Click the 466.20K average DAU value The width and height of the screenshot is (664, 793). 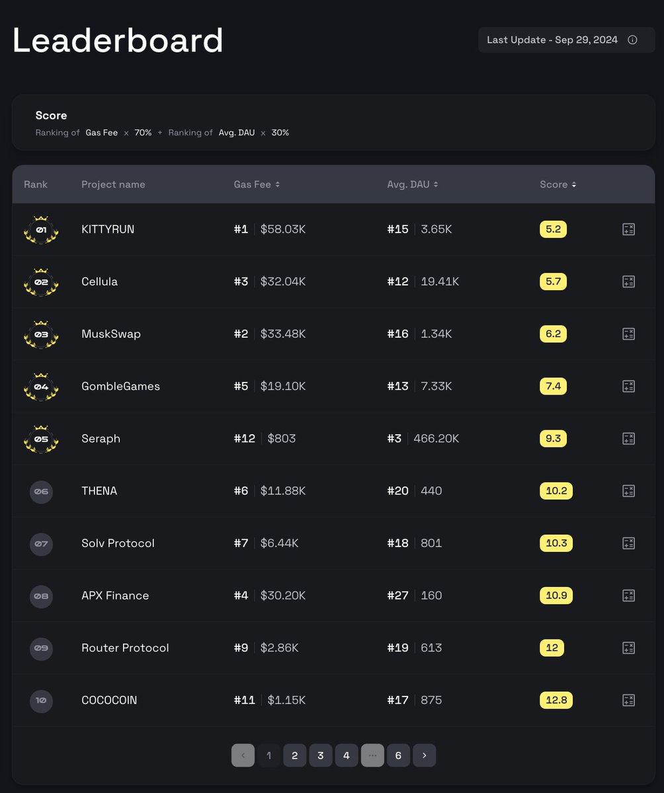[436, 439]
